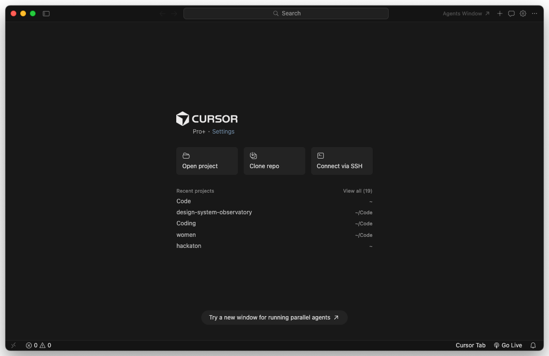The width and height of the screenshot is (549, 356).
Task: Open the settings gear icon
Action: [x=523, y=13]
